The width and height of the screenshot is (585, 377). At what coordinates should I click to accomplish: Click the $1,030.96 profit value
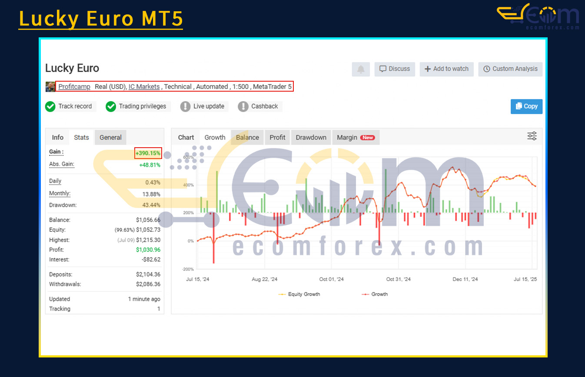click(x=148, y=250)
